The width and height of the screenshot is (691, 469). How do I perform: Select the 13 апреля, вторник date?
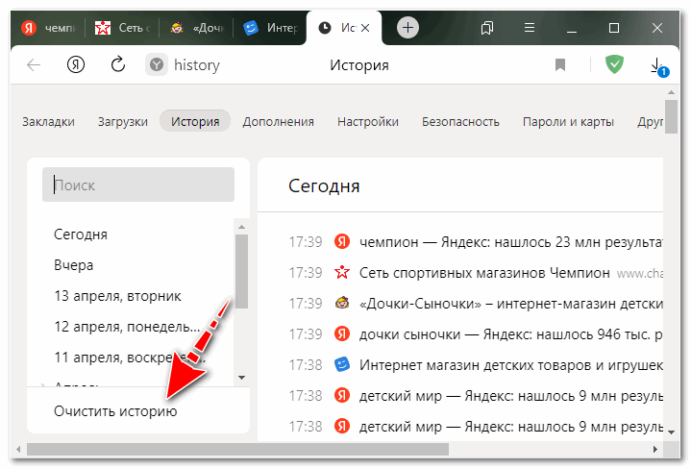point(117,296)
